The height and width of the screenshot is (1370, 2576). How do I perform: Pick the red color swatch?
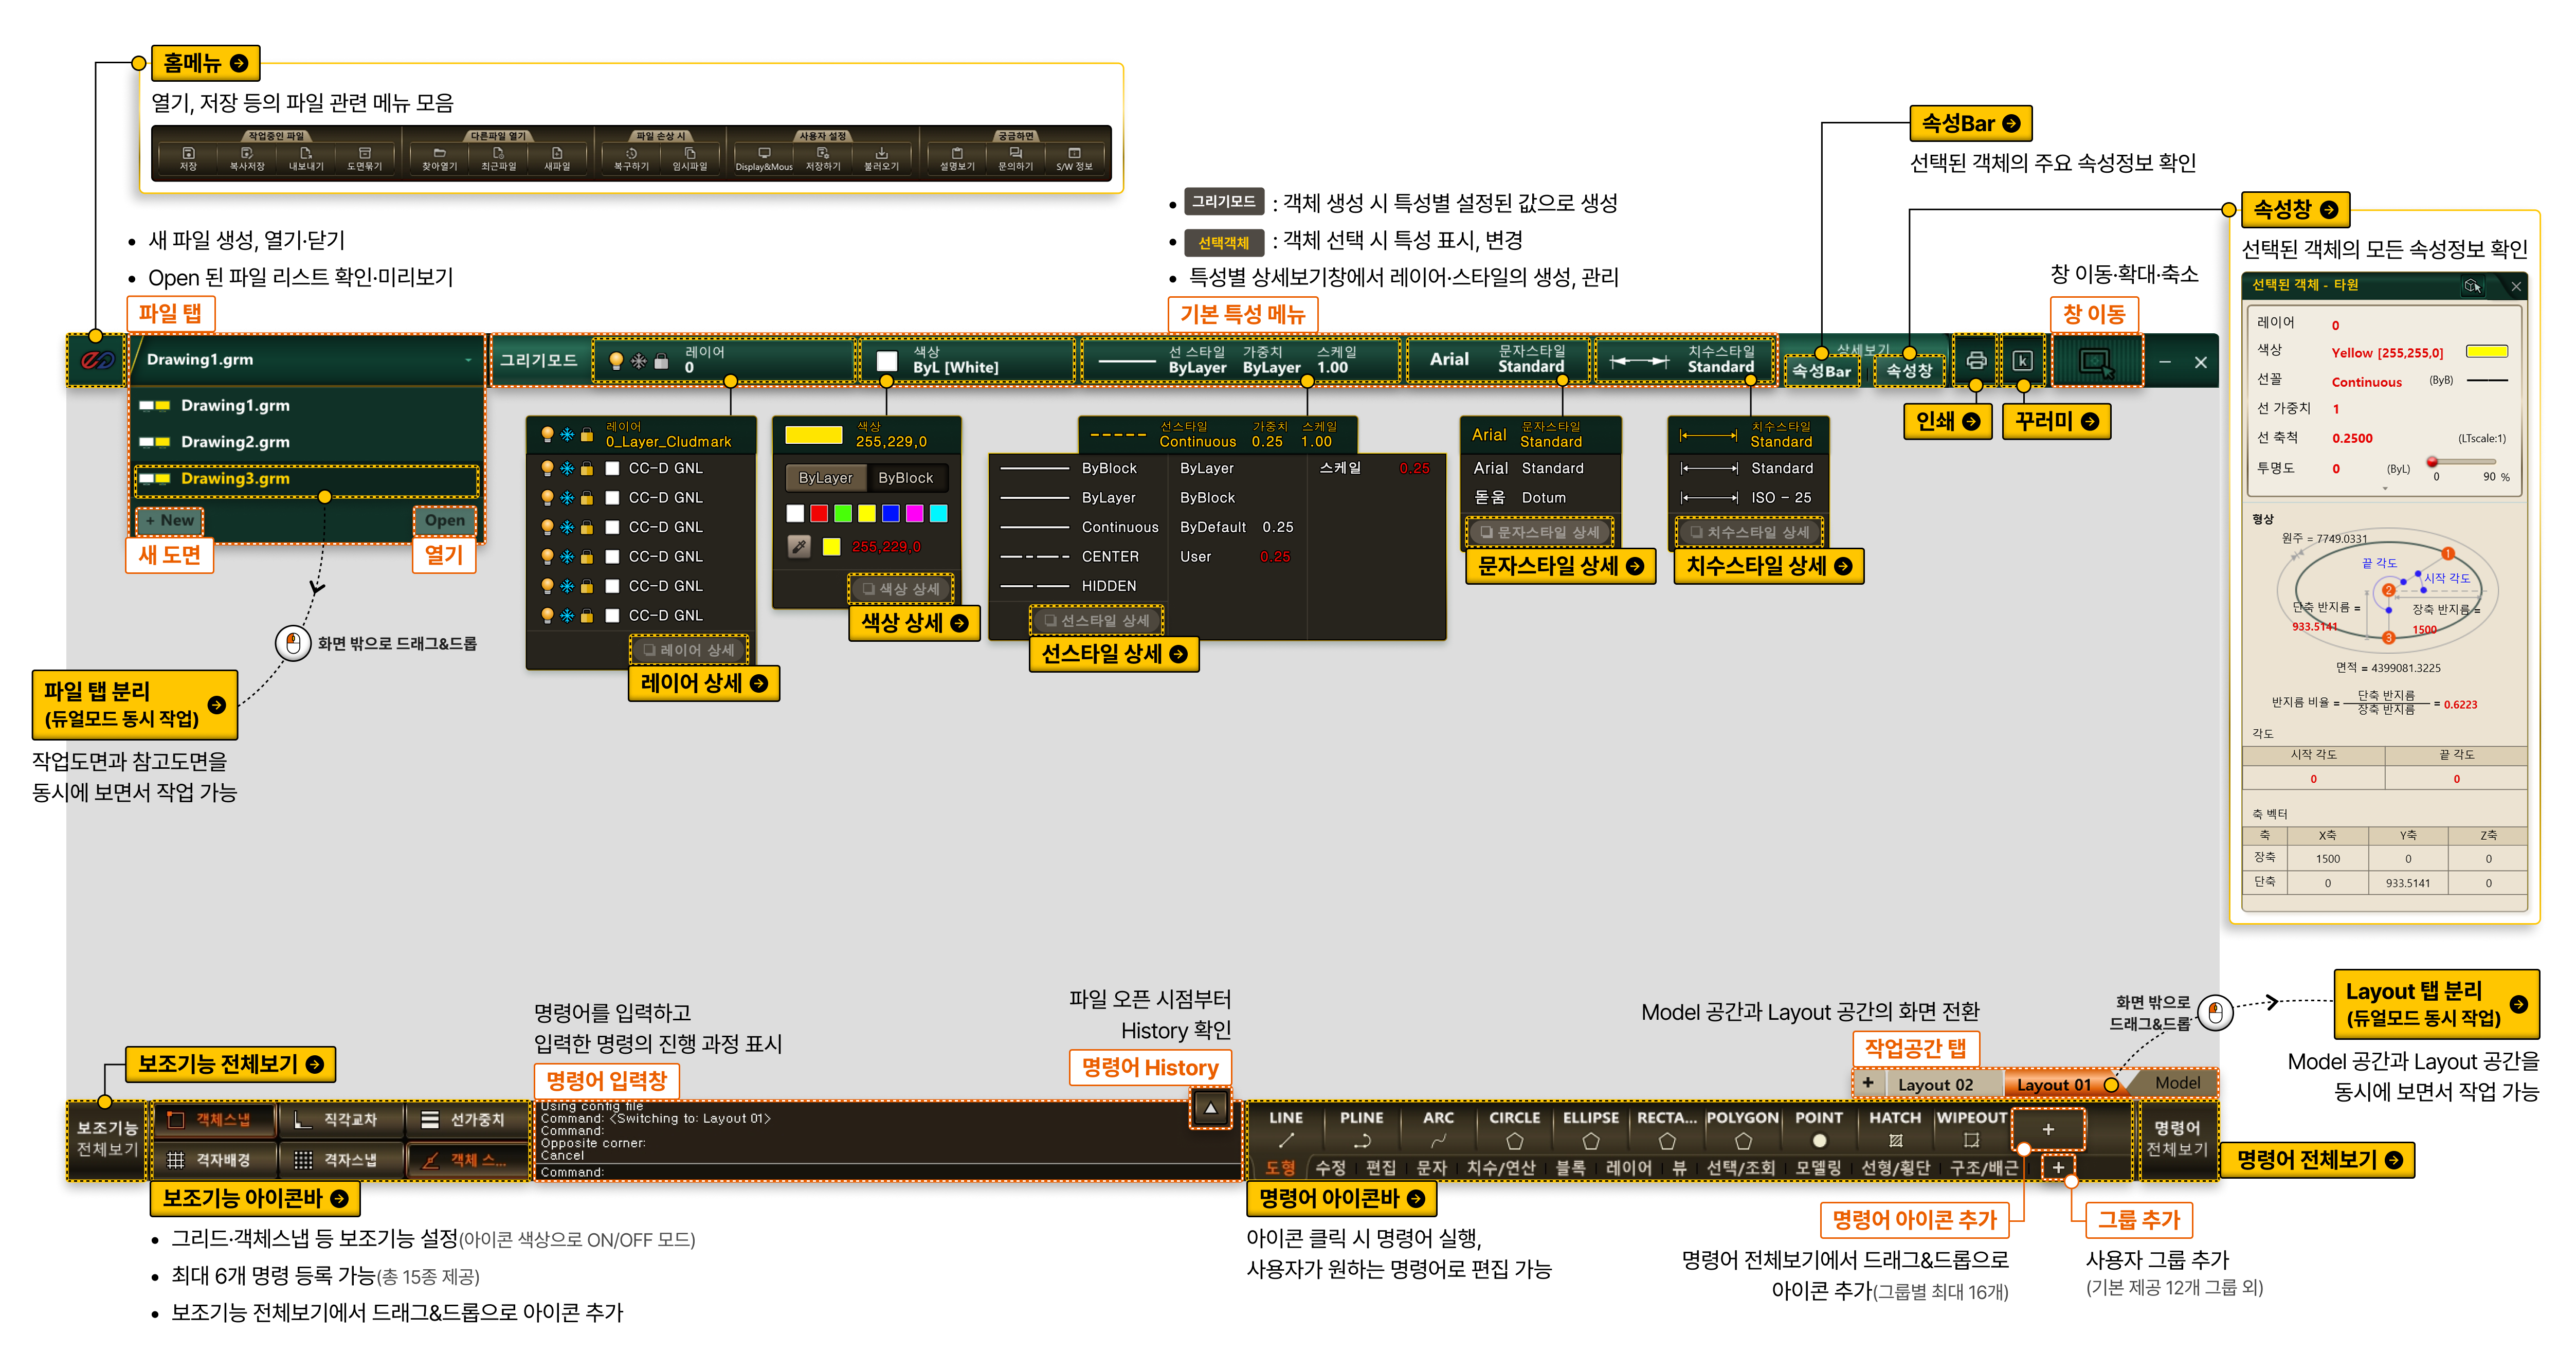819,513
